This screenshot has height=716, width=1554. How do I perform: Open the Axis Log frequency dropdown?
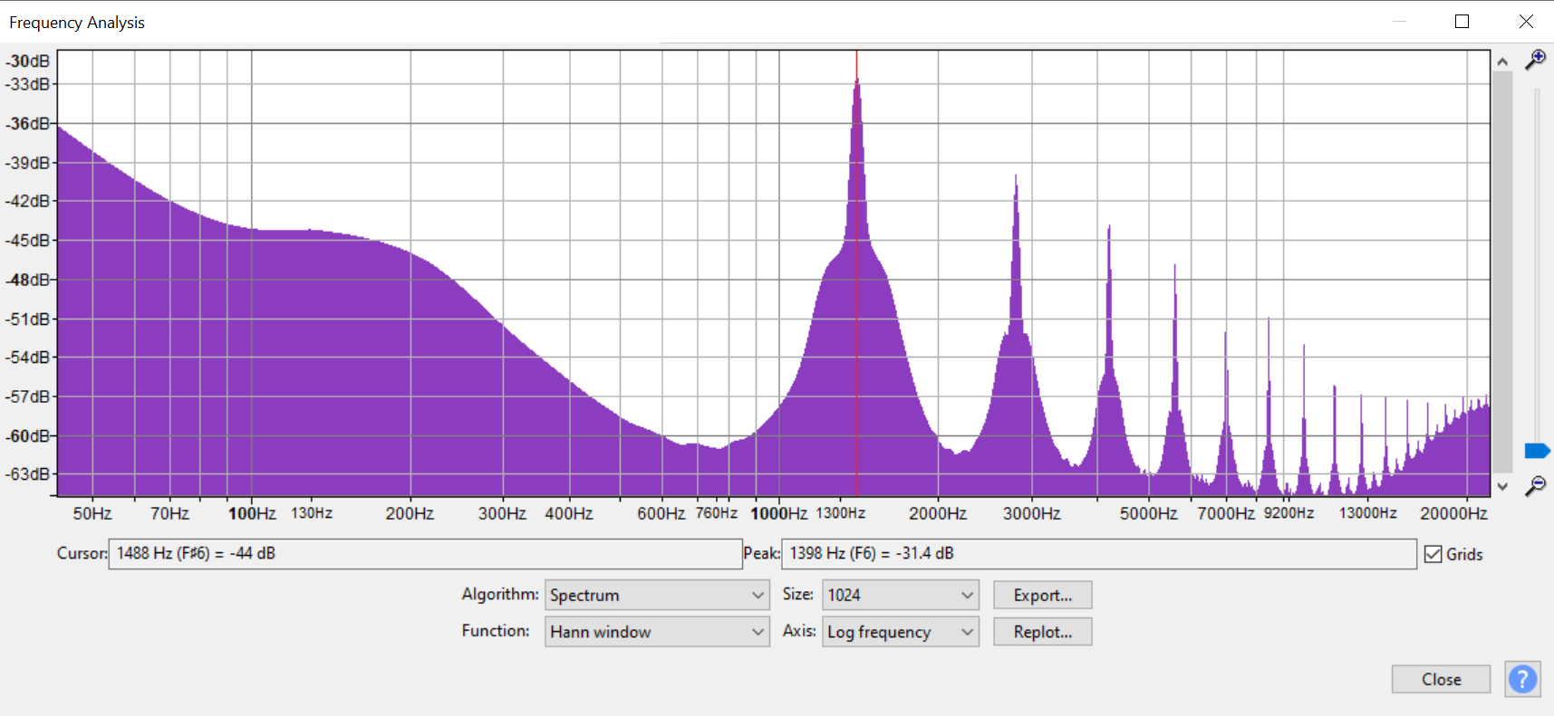pyautogui.click(x=901, y=632)
